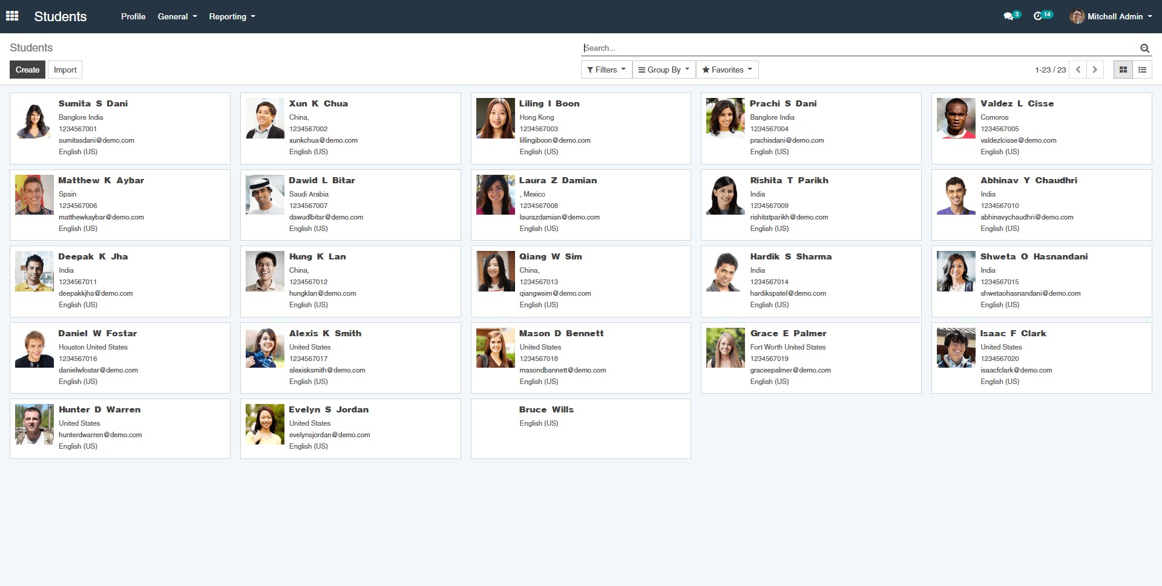Click the 1-23 / 23 pager counter

1051,70
